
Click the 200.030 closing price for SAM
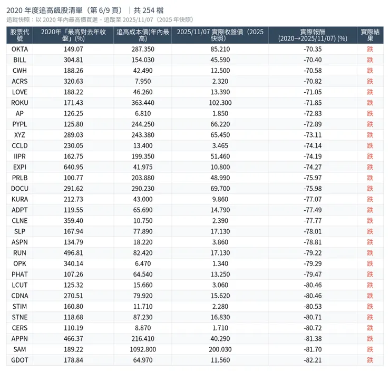220,349
